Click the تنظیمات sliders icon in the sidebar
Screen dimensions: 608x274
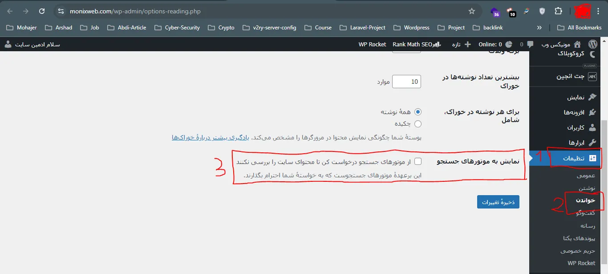click(x=592, y=158)
